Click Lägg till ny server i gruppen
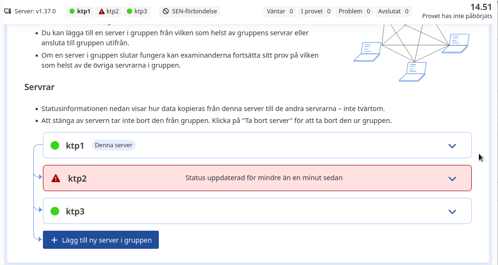 click(x=101, y=240)
